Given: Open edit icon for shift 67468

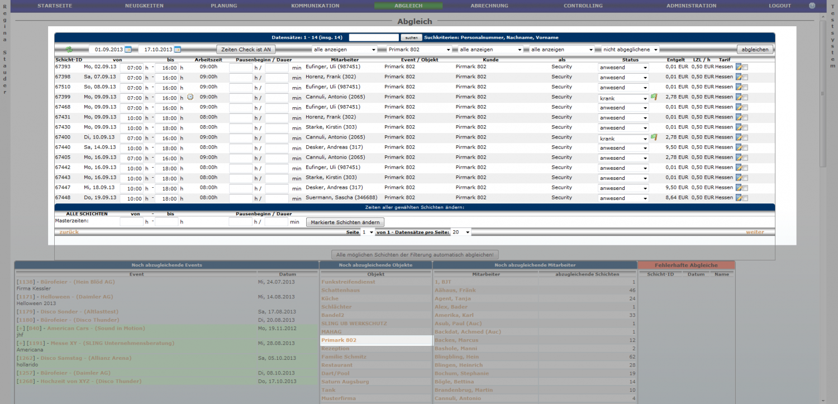Looking at the screenshot, I should [739, 107].
